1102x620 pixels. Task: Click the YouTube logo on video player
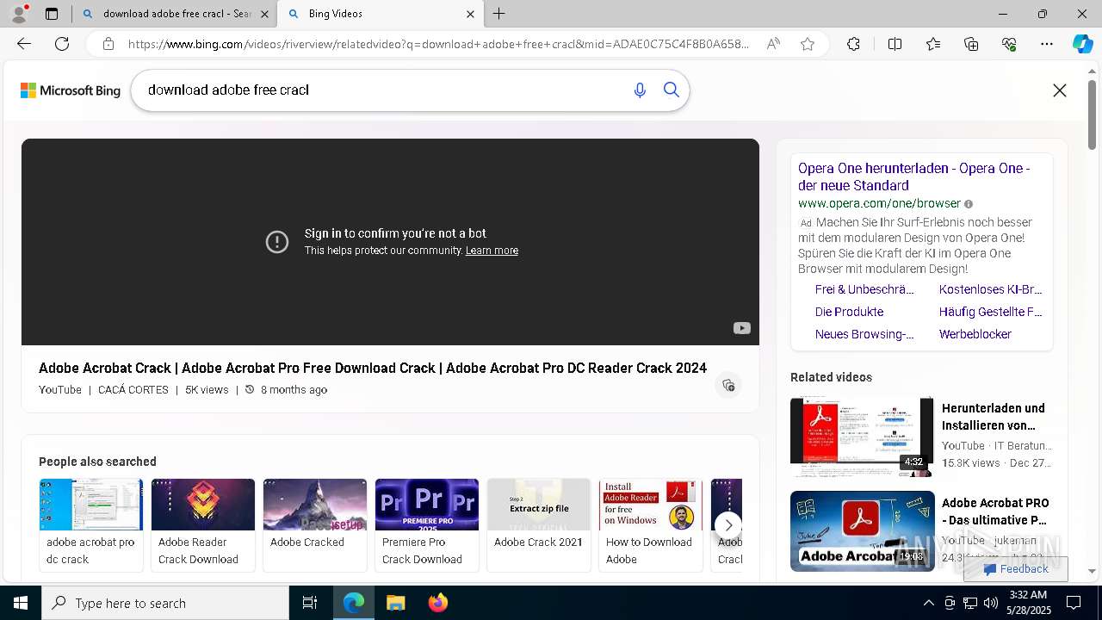click(x=741, y=328)
